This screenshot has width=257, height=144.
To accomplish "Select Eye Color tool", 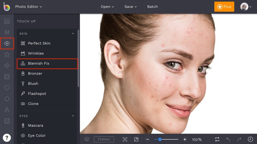I will pos(47,136).
